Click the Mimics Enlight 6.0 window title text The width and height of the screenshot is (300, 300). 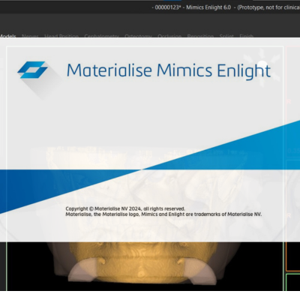click(x=208, y=7)
